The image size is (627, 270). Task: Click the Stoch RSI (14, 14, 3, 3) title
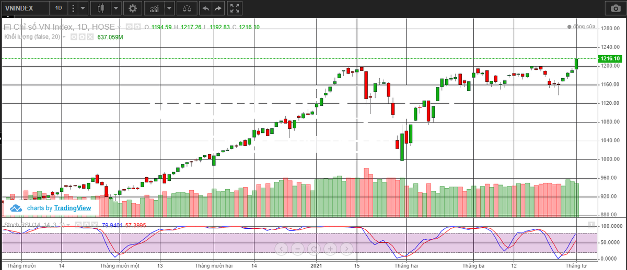pos(34,225)
